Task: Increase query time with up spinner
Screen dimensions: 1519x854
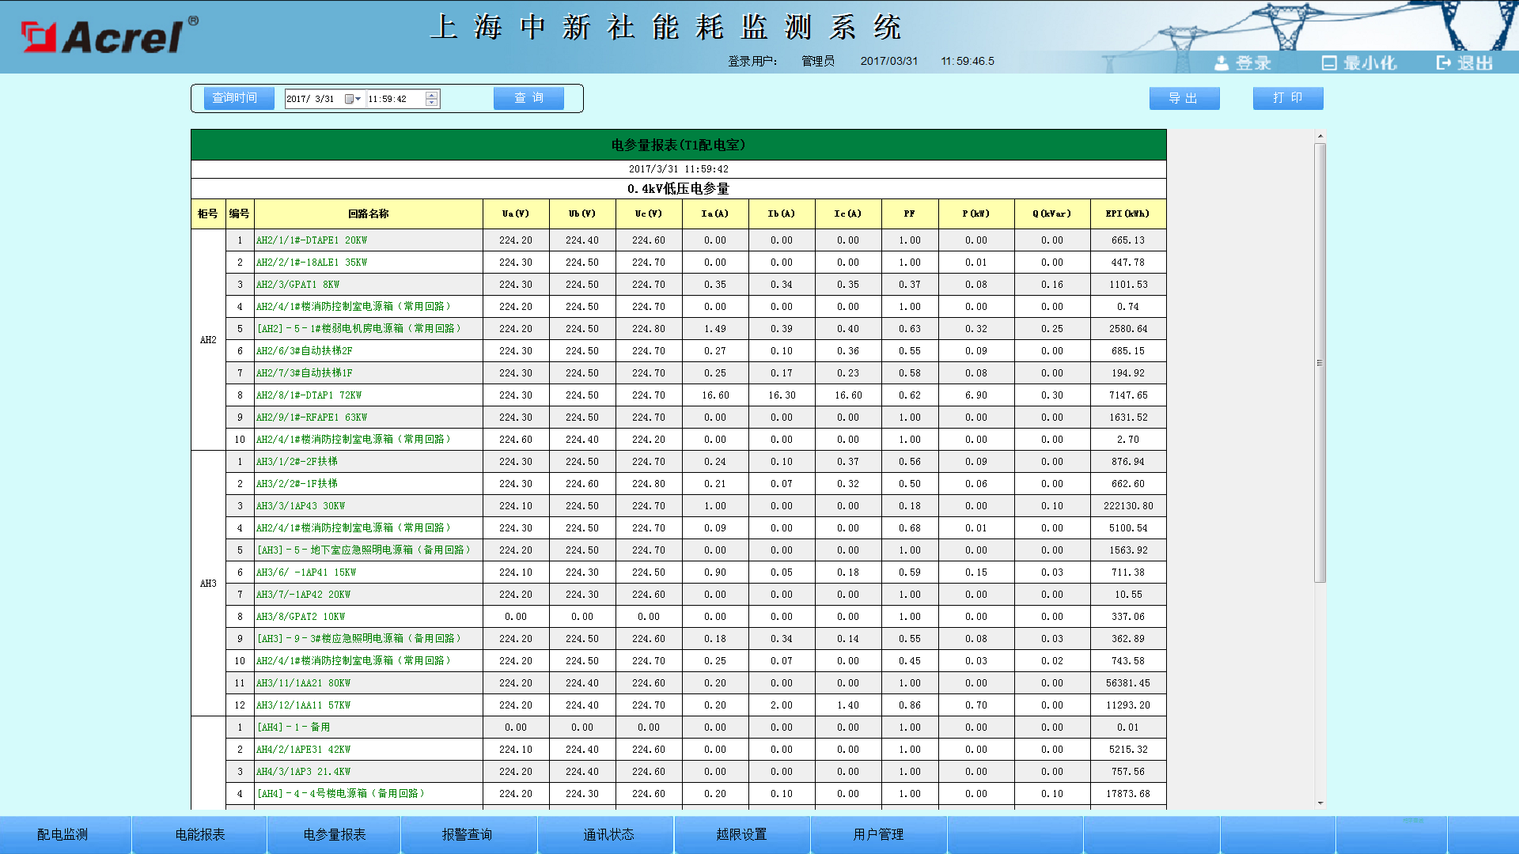Action: pyautogui.click(x=431, y=95)
